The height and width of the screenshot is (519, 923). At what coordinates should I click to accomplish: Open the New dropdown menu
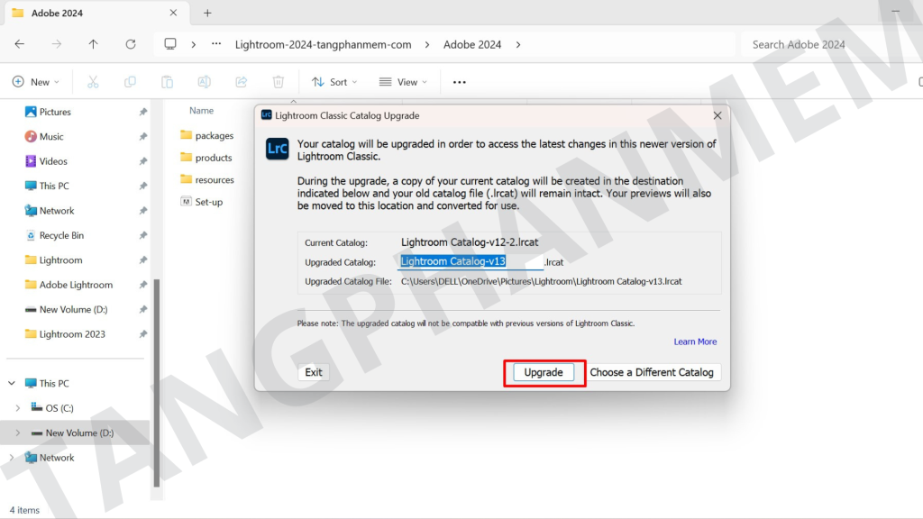(x=36, y=82)
